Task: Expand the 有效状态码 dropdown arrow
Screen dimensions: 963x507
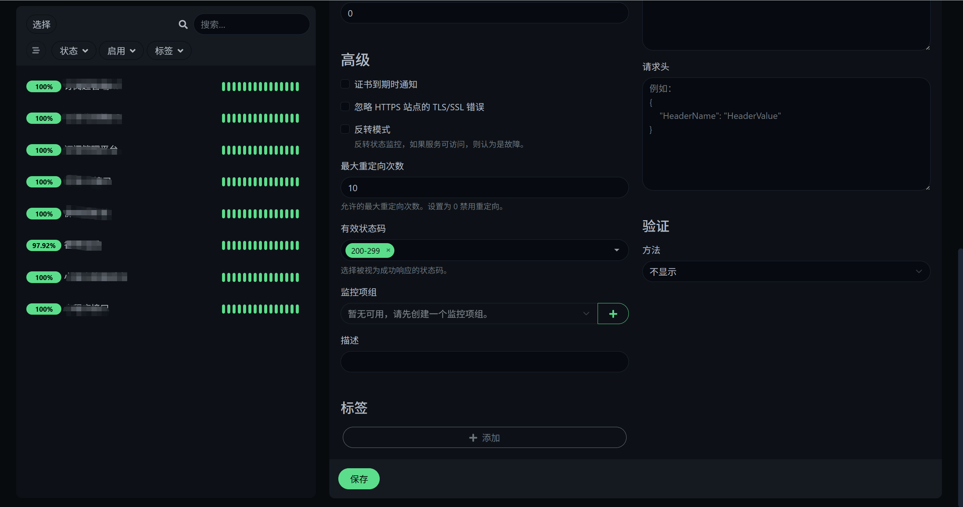Action: pyautogui.click(x=616, y=250)
